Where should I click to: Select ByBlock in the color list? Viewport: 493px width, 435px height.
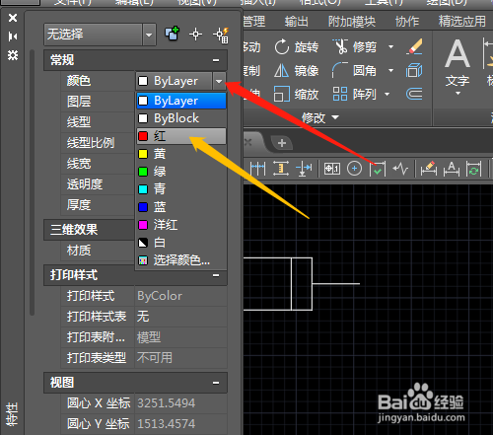click(181, 118)
